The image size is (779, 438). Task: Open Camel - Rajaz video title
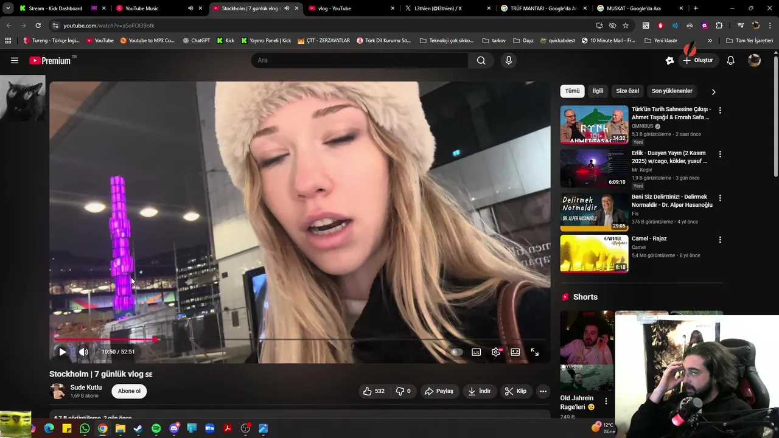pos(649,238)
